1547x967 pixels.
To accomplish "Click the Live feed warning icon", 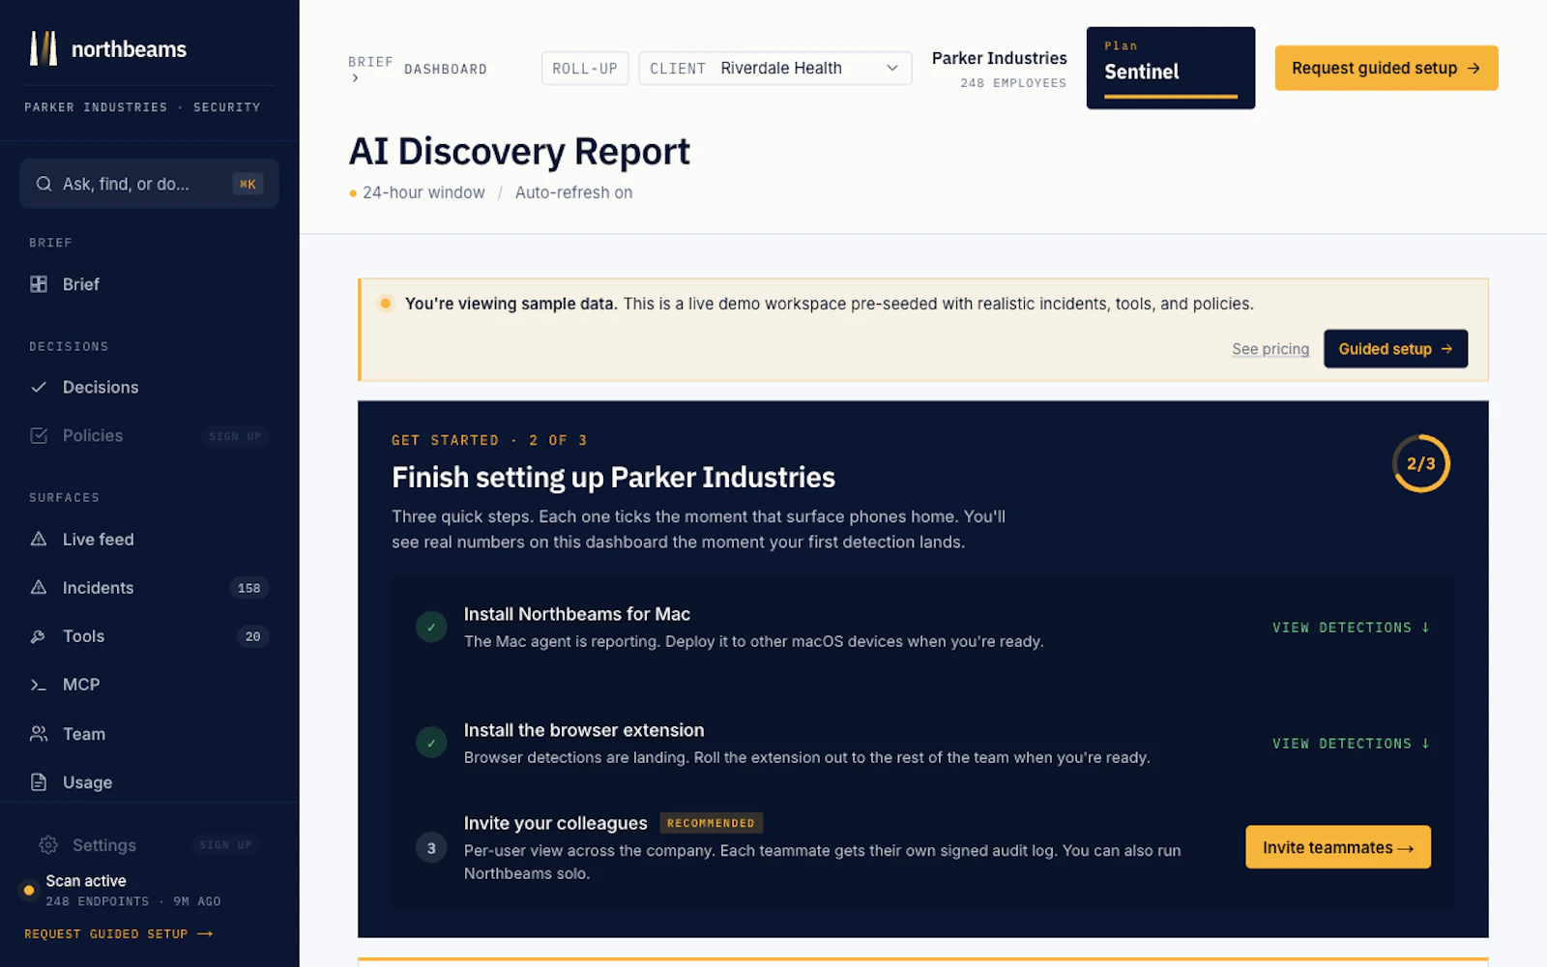I will 39,539.
